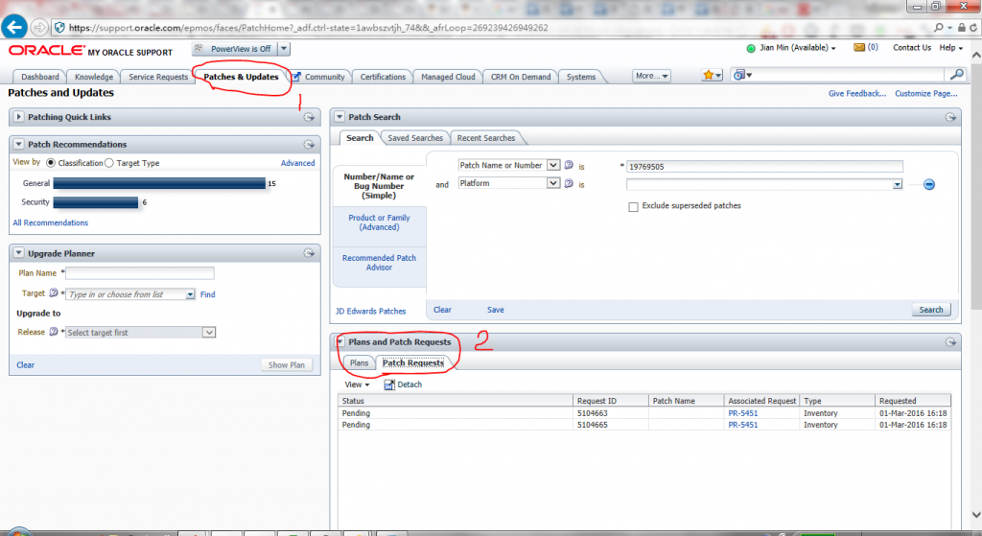982x536 pixels.
Task: Switch to Saved Searches tab
Action: [x=414, y=138]
